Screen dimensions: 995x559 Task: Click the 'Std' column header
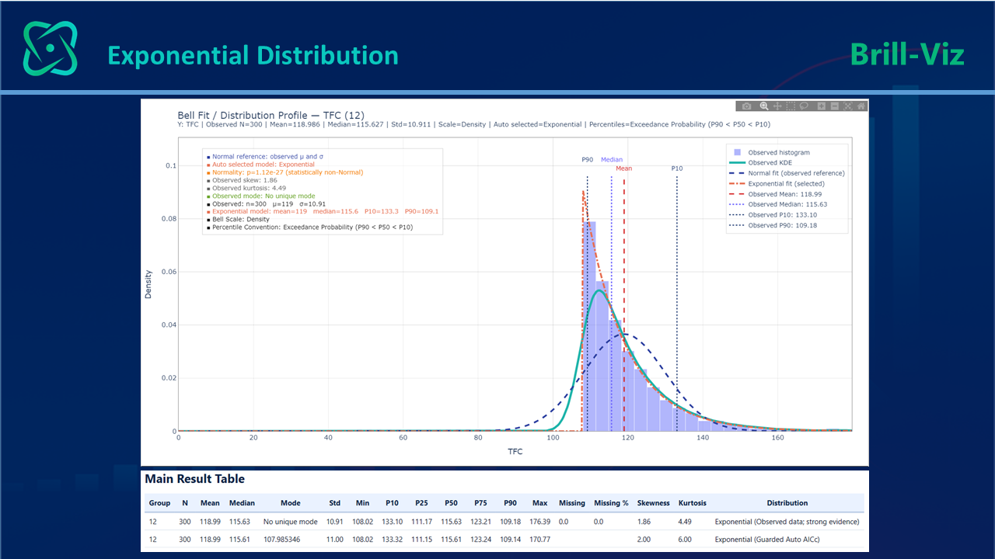tap(334, 503)
